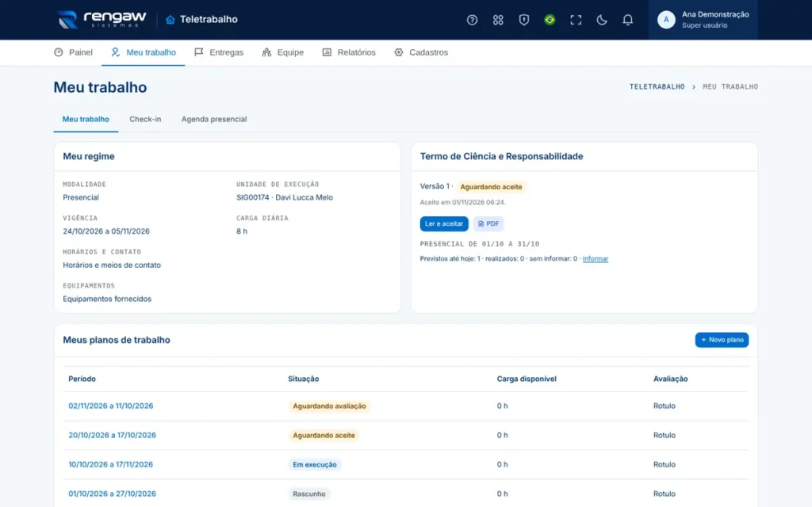This screenshot has height=507, width=812.
Task: Click the Novo plano button
Action: click(x=722, y=340)
